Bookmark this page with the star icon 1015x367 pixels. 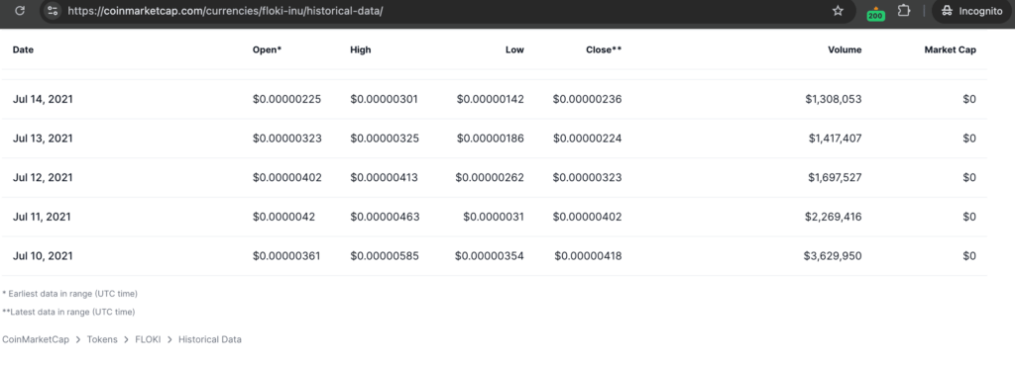[838, 11]
